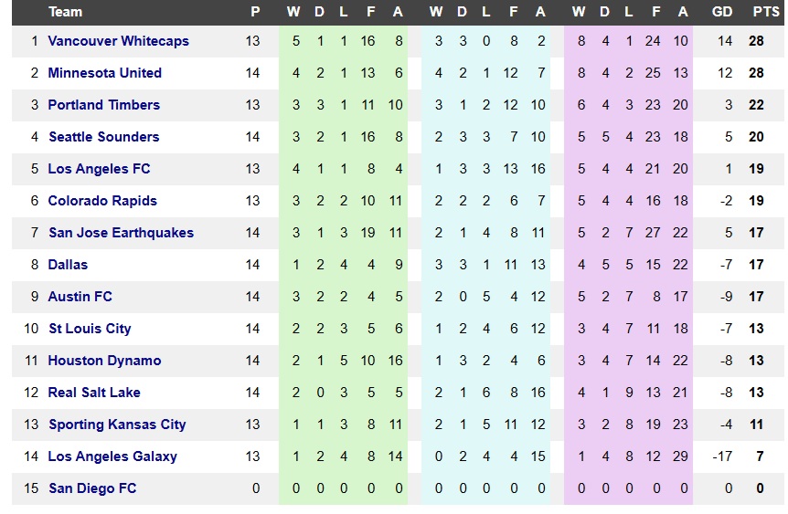
Task: Click the Portland Timbers team name
Action: click(103, 105)
